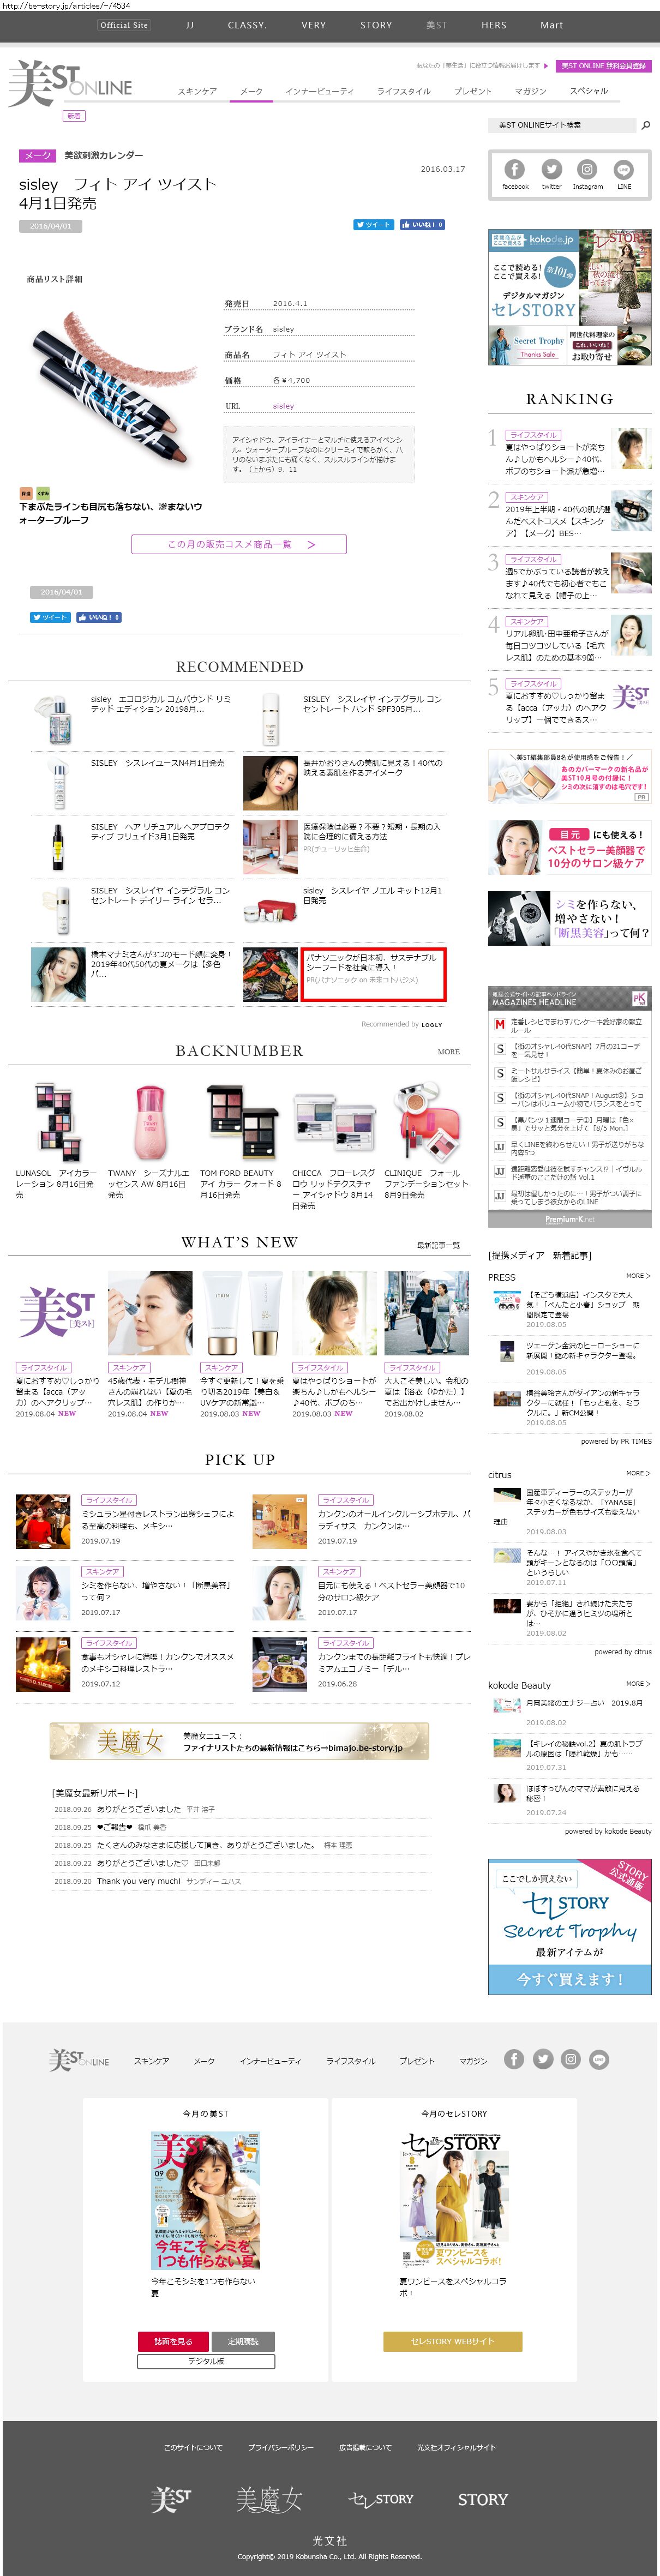Click the footer Facebook round icon
This screenshot has height=2576, width=660.
click(514, 2059)
